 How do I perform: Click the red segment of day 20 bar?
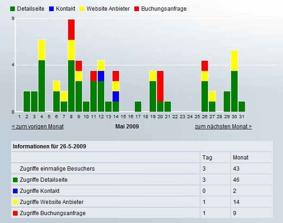coord(160,86)
